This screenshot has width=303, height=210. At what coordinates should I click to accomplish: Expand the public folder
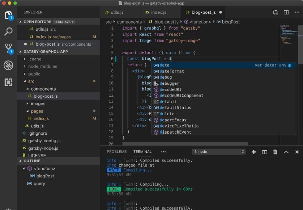tap(58, 74)
